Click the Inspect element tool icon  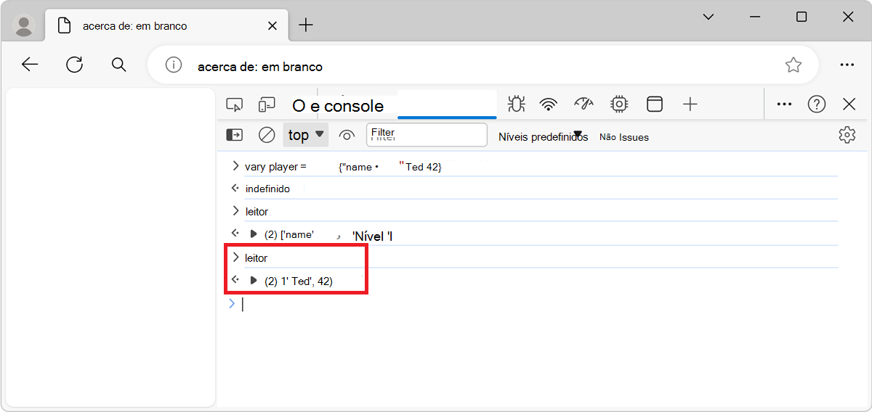tap(234, 104)
